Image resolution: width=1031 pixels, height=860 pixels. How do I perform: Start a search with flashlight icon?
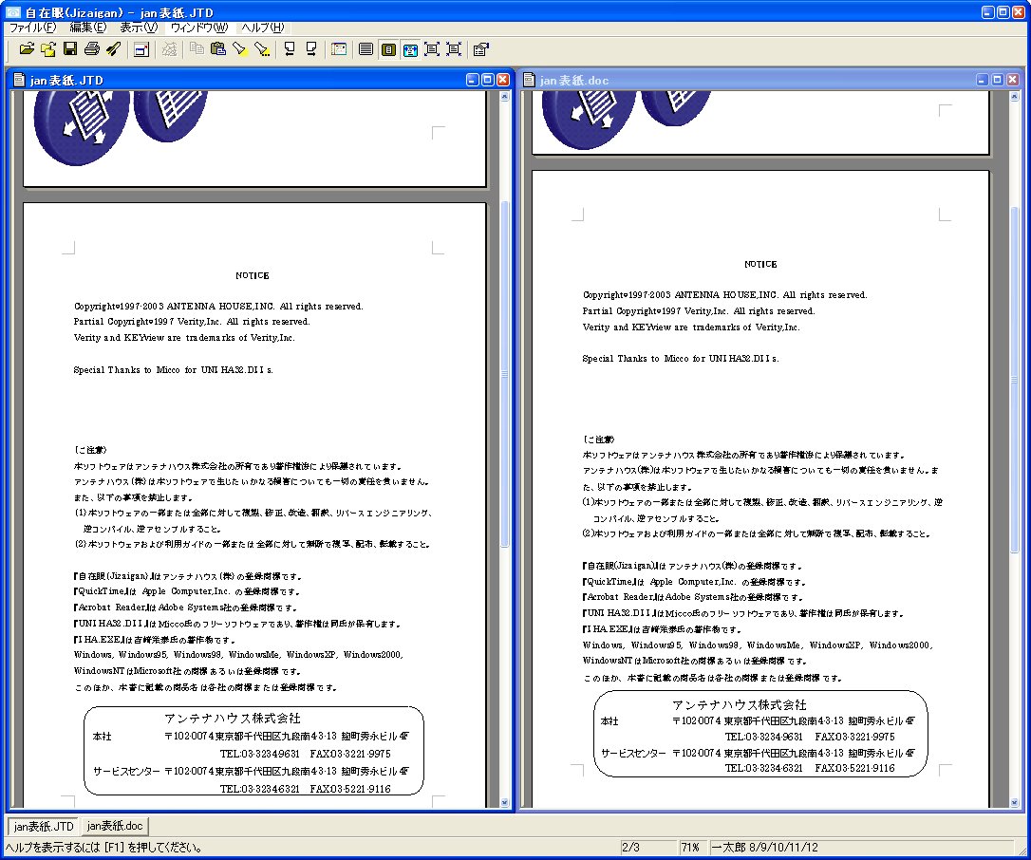click(x=240, y=49)
